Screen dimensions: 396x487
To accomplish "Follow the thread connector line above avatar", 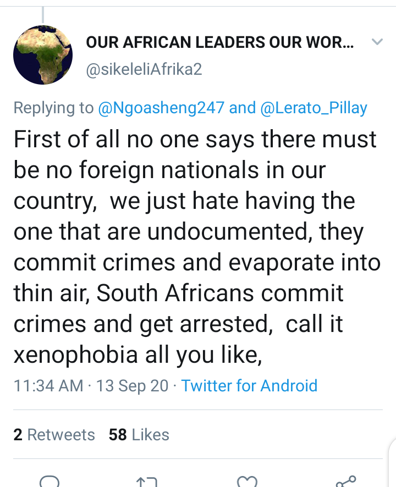I will click(x=43, y=14).
